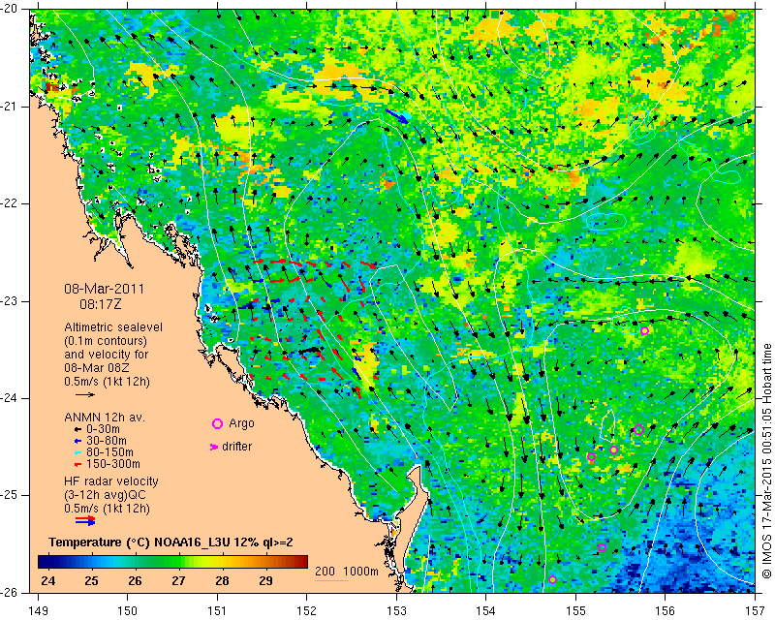Click the 149 longitude axis label
This screenshot has height=620, width=775.
39,611
